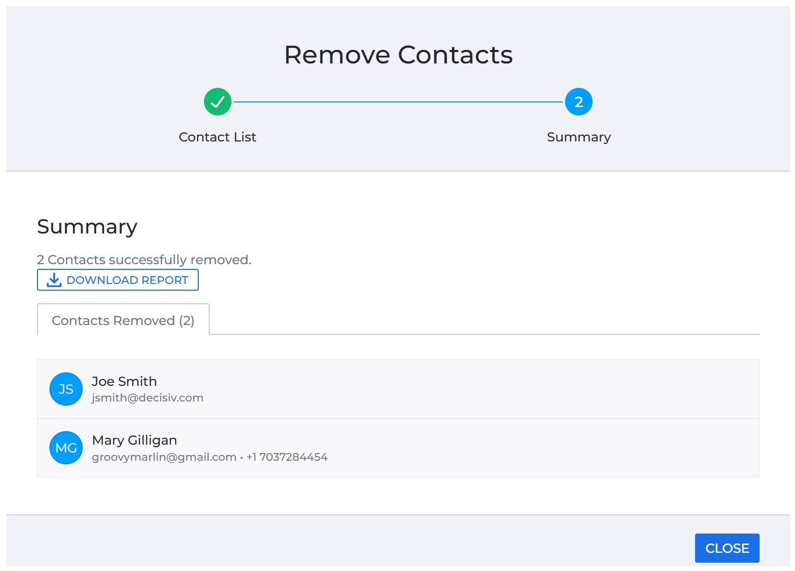The image size is (795, 571).
Task: Click the '2 Contacts successfully removed' message
Action: tap(144, 259)
